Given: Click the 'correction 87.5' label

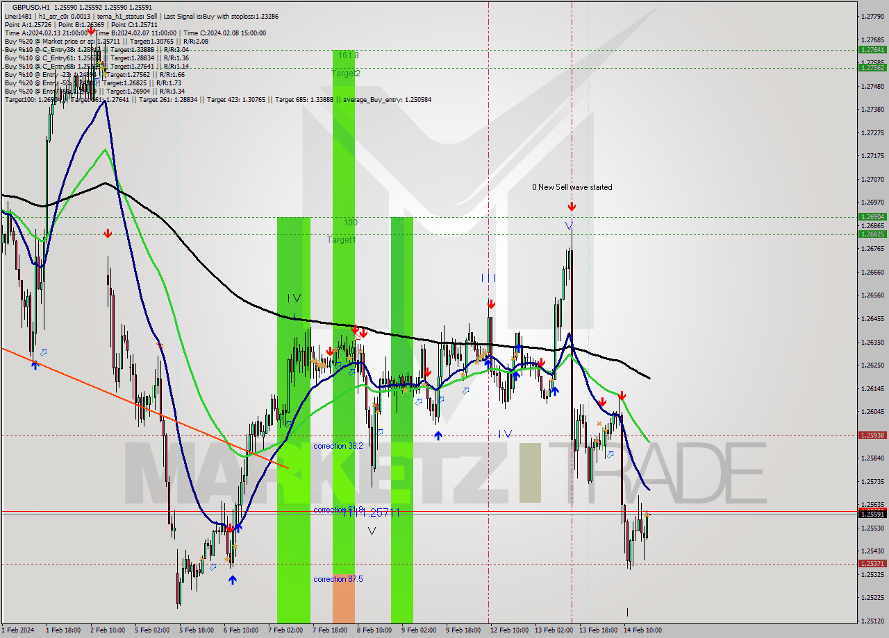Looking at the screenshot, I should (x=338, y=579).
